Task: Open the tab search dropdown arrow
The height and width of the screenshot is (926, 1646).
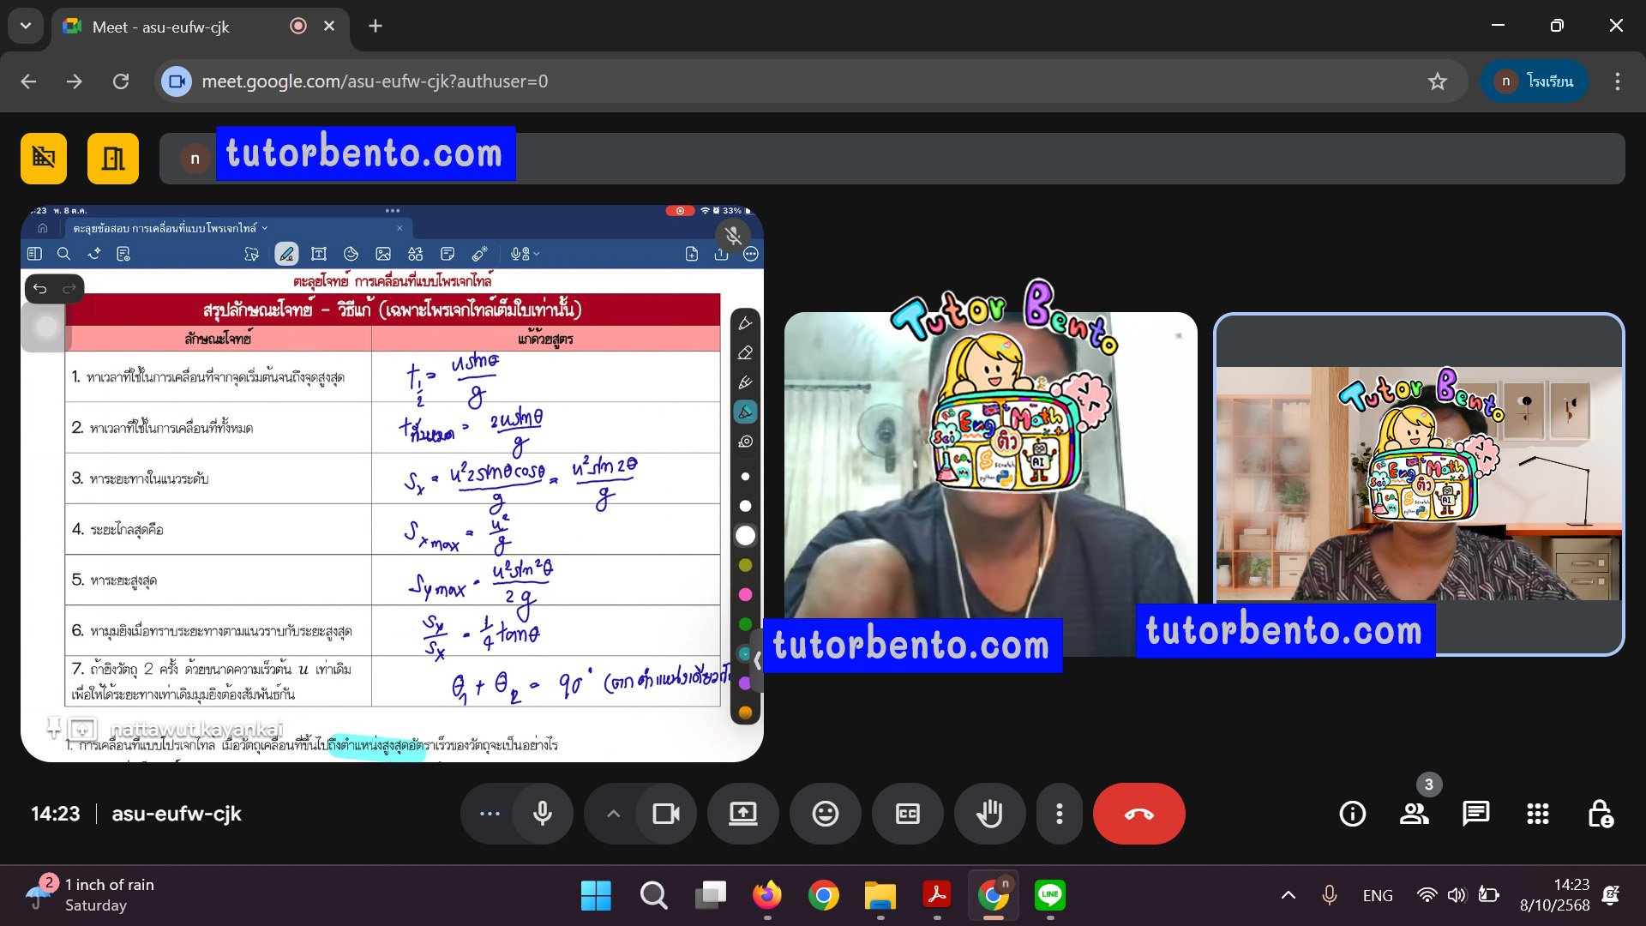Action: click(26, 26)
